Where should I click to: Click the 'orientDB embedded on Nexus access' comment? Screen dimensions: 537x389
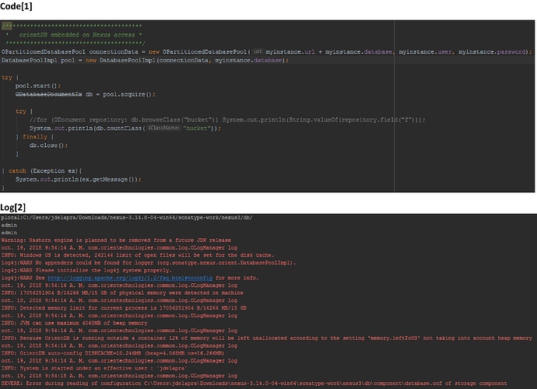point(80,34)
